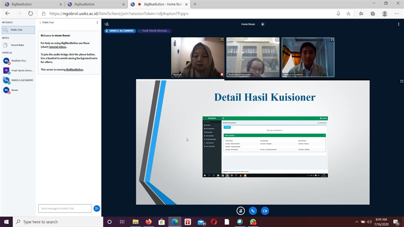Select user Maslihah (You)

click(x=18, y=61)
